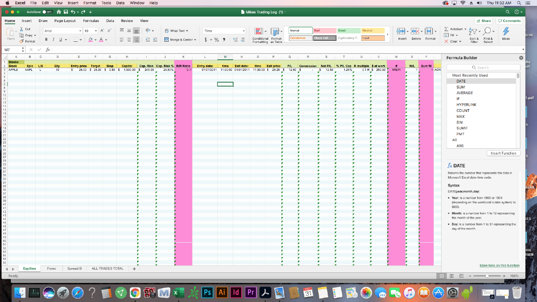Toggle AutoSave switch
The image size is (537, 302).
click(x=47, y=12)
